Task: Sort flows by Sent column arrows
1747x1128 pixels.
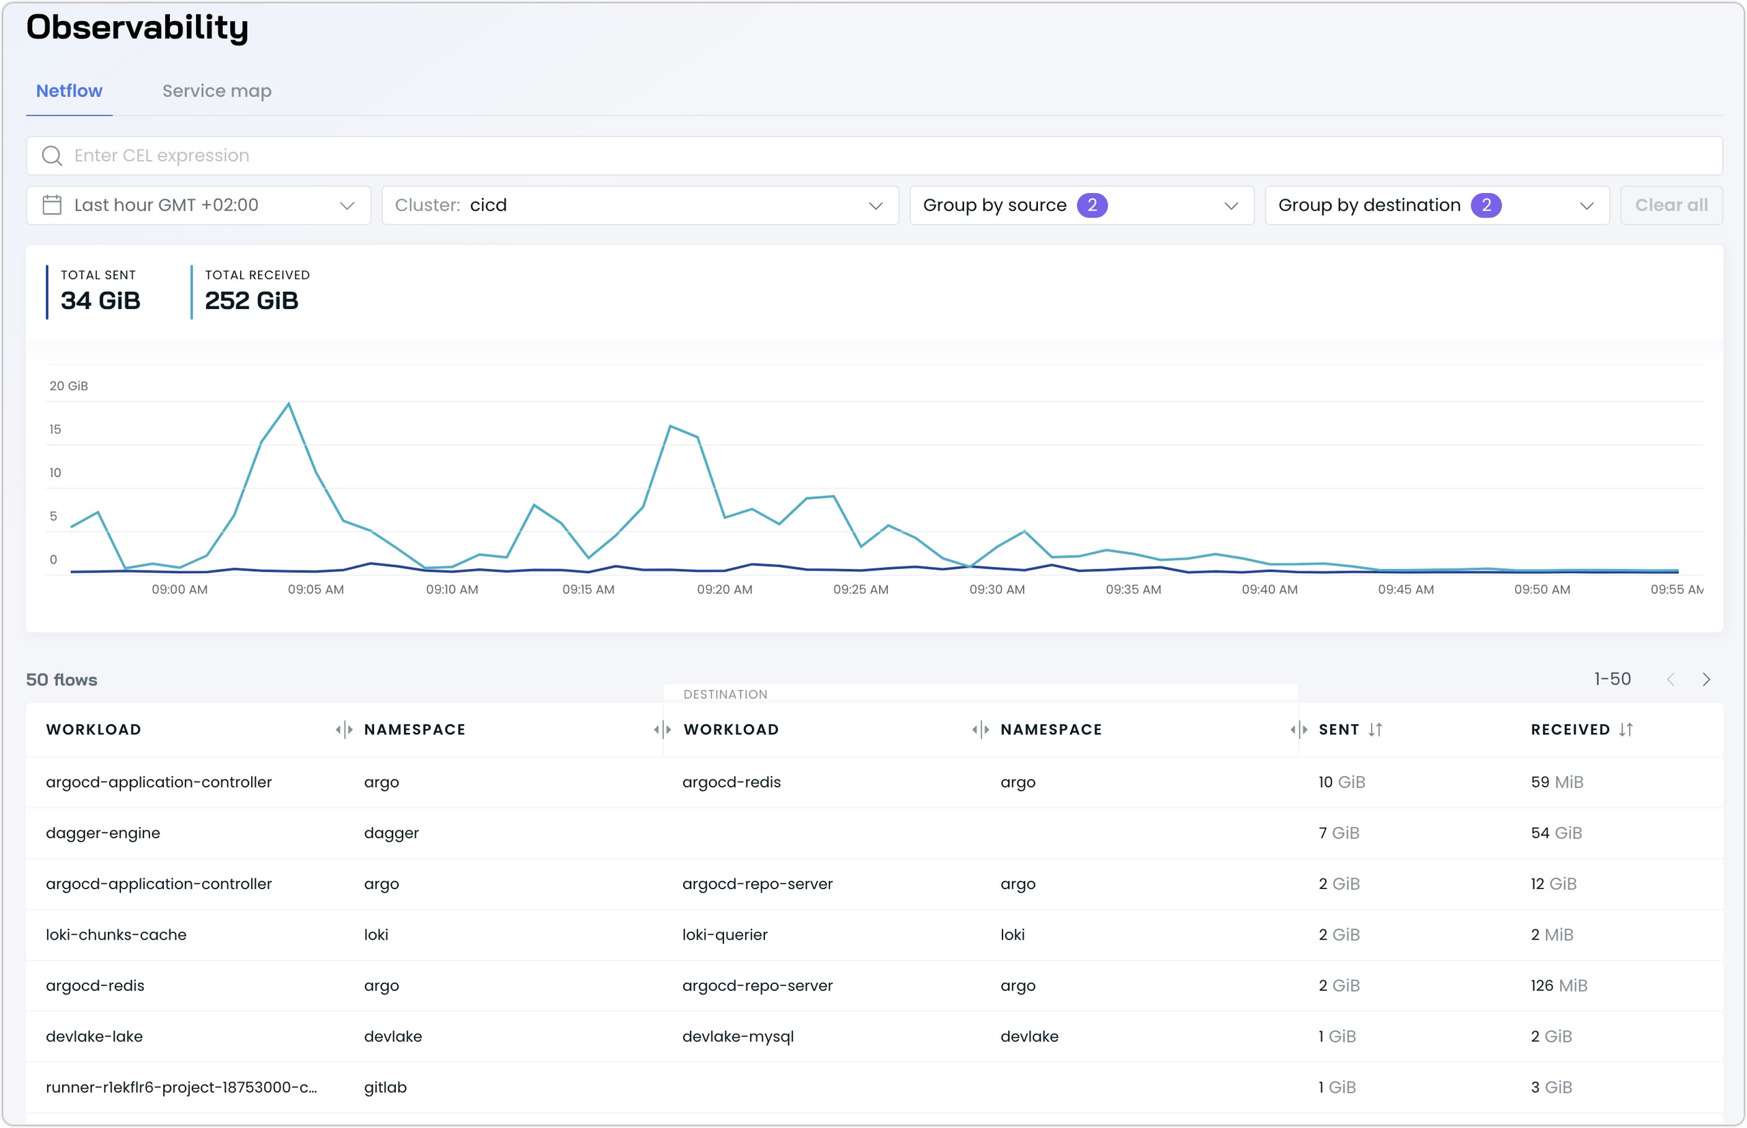Action: click(1375, 729)
